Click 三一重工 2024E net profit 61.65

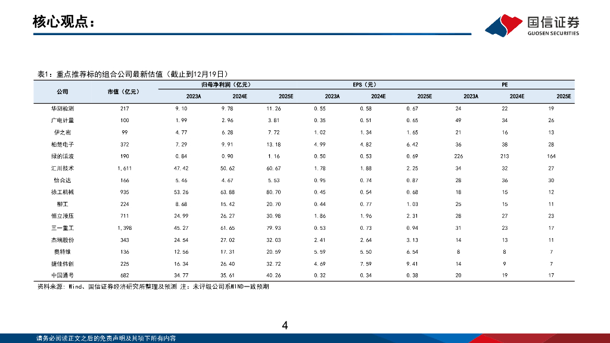point(228,228)
